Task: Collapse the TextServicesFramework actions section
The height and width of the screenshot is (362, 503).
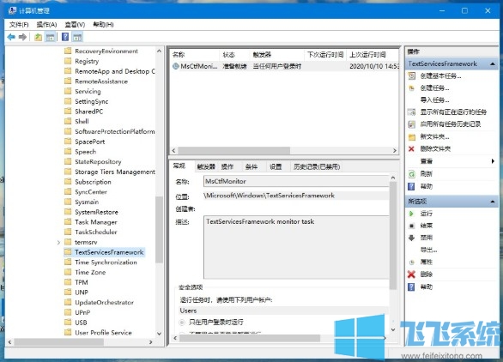Action: pyautogui.click(x=493, y=63)
